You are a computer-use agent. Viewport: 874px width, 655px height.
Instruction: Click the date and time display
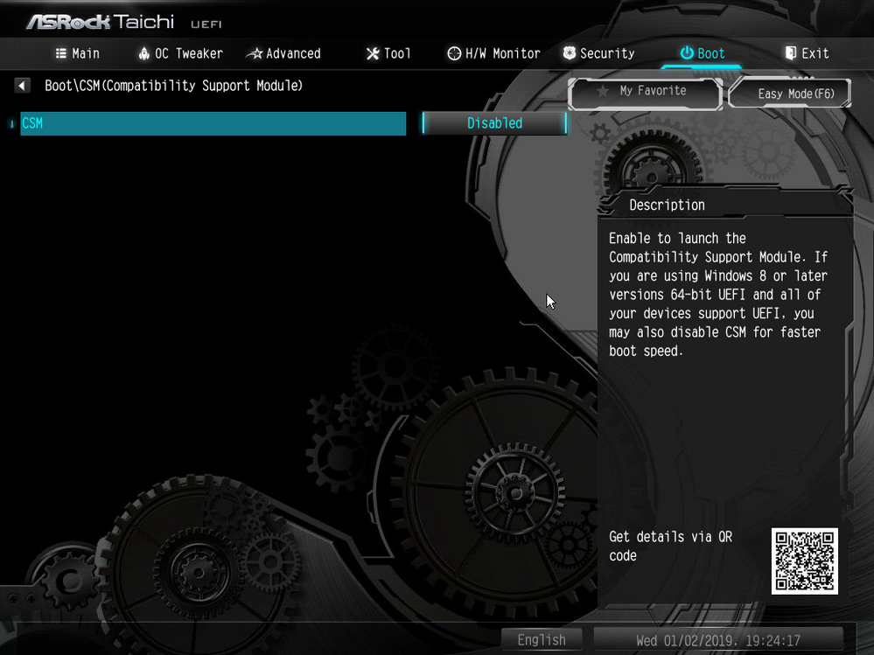[718, 640]
